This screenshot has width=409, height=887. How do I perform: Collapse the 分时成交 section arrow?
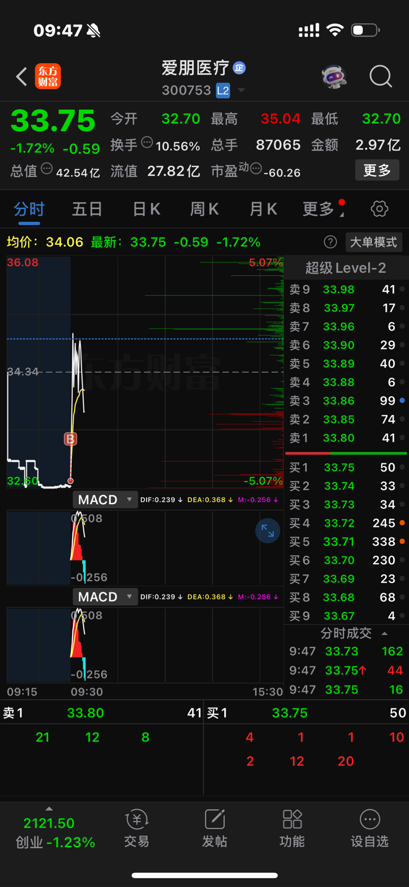[385, 634]
